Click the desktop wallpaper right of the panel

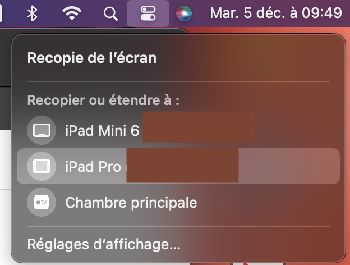[x=347, y=140]
